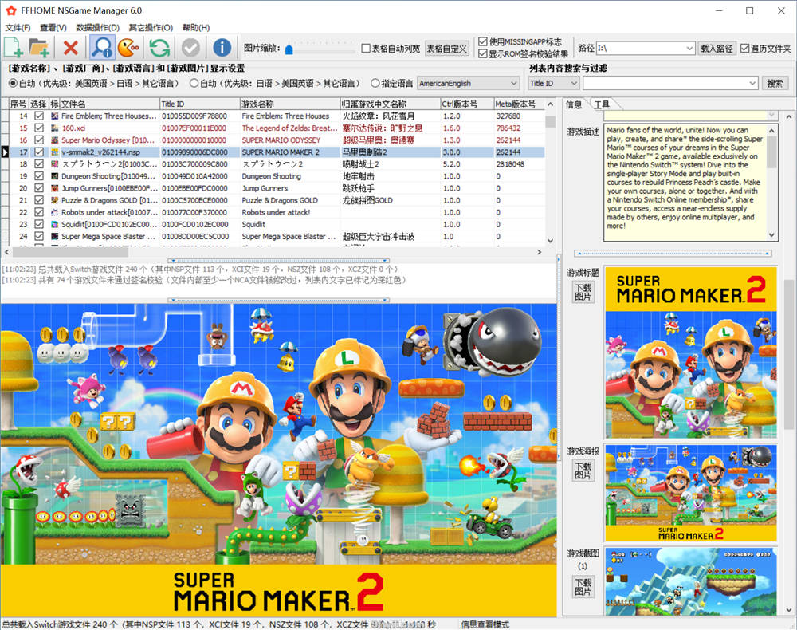Open the Title ID filter dropdown
The width and height of the screenshot is (797, 630).
pos(554,83)
